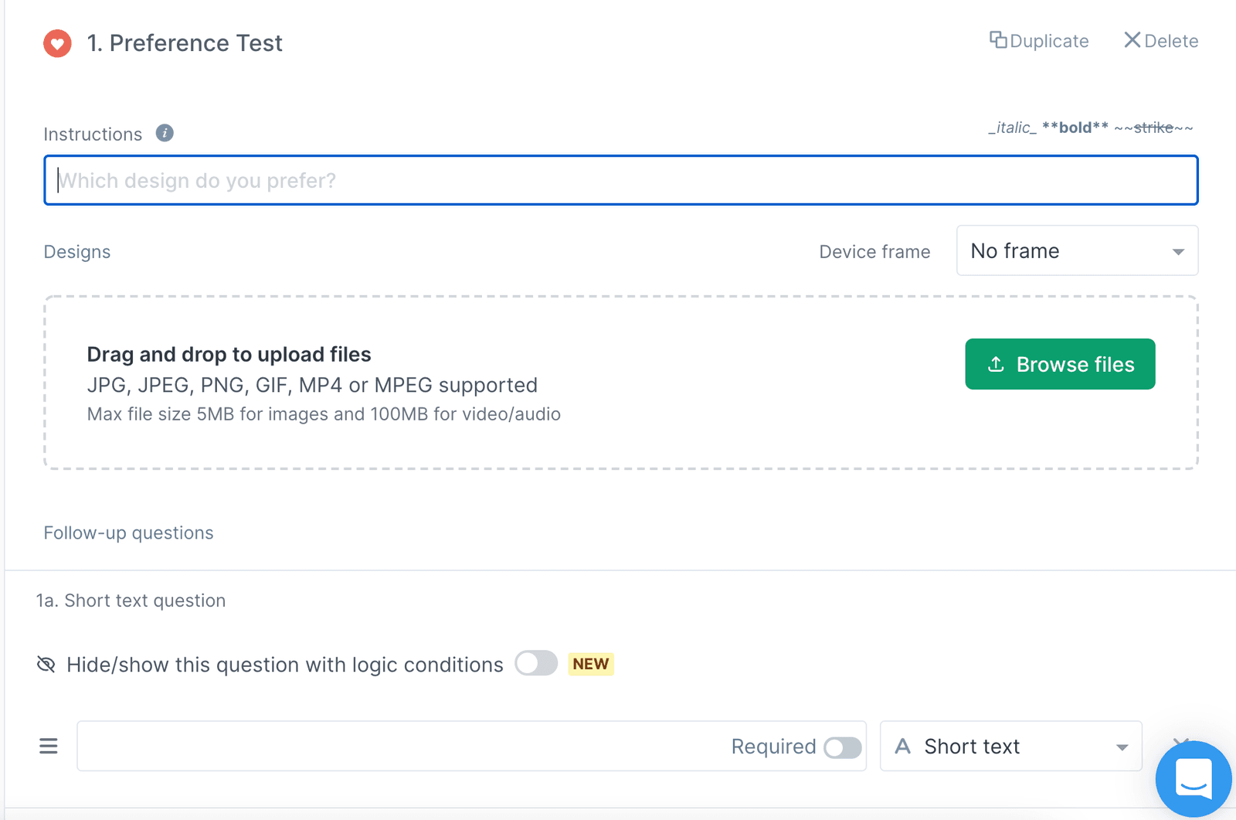Click the 'Which design do you prefer?' instructions field

pyautogui.click(x=618, y=180)
